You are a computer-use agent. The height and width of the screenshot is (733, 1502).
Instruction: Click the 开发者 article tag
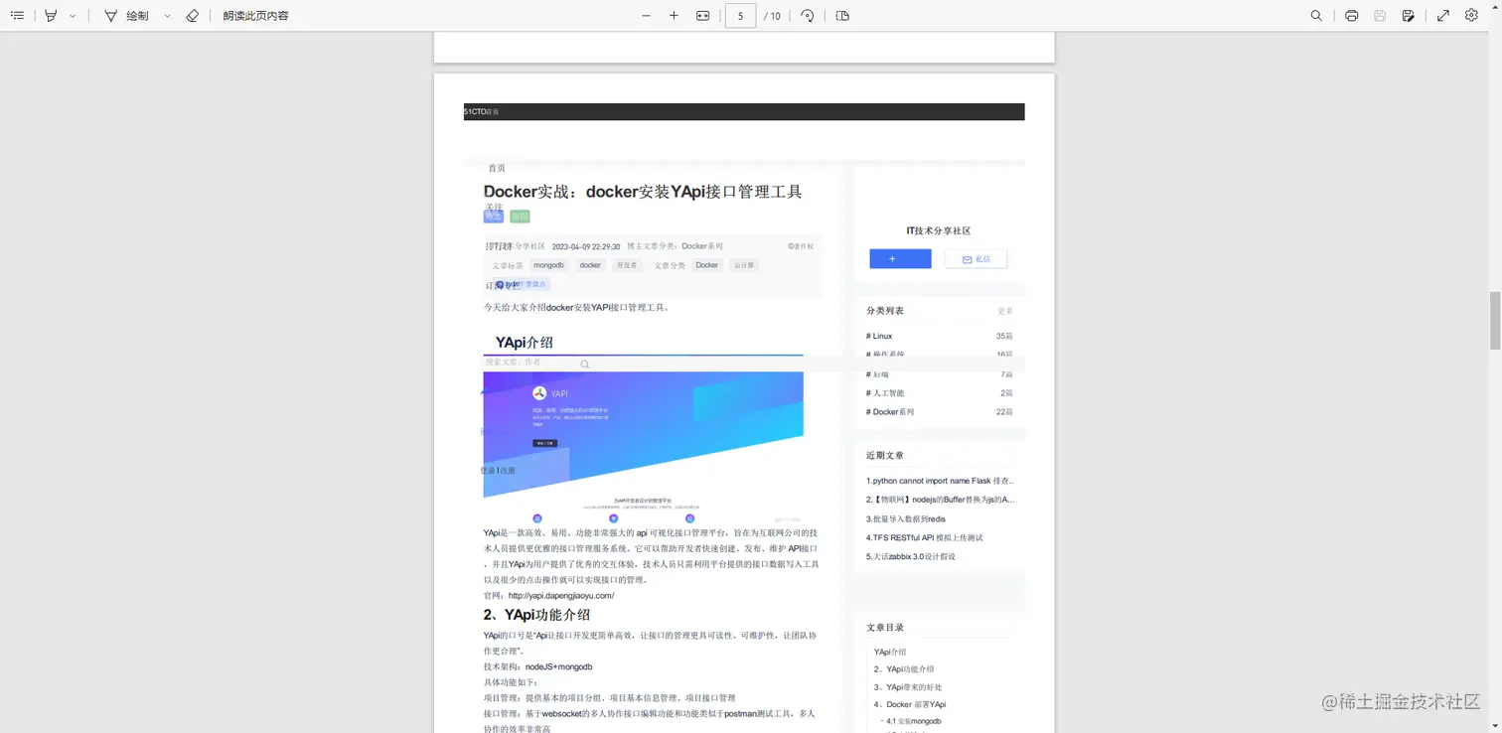[626, 265]
